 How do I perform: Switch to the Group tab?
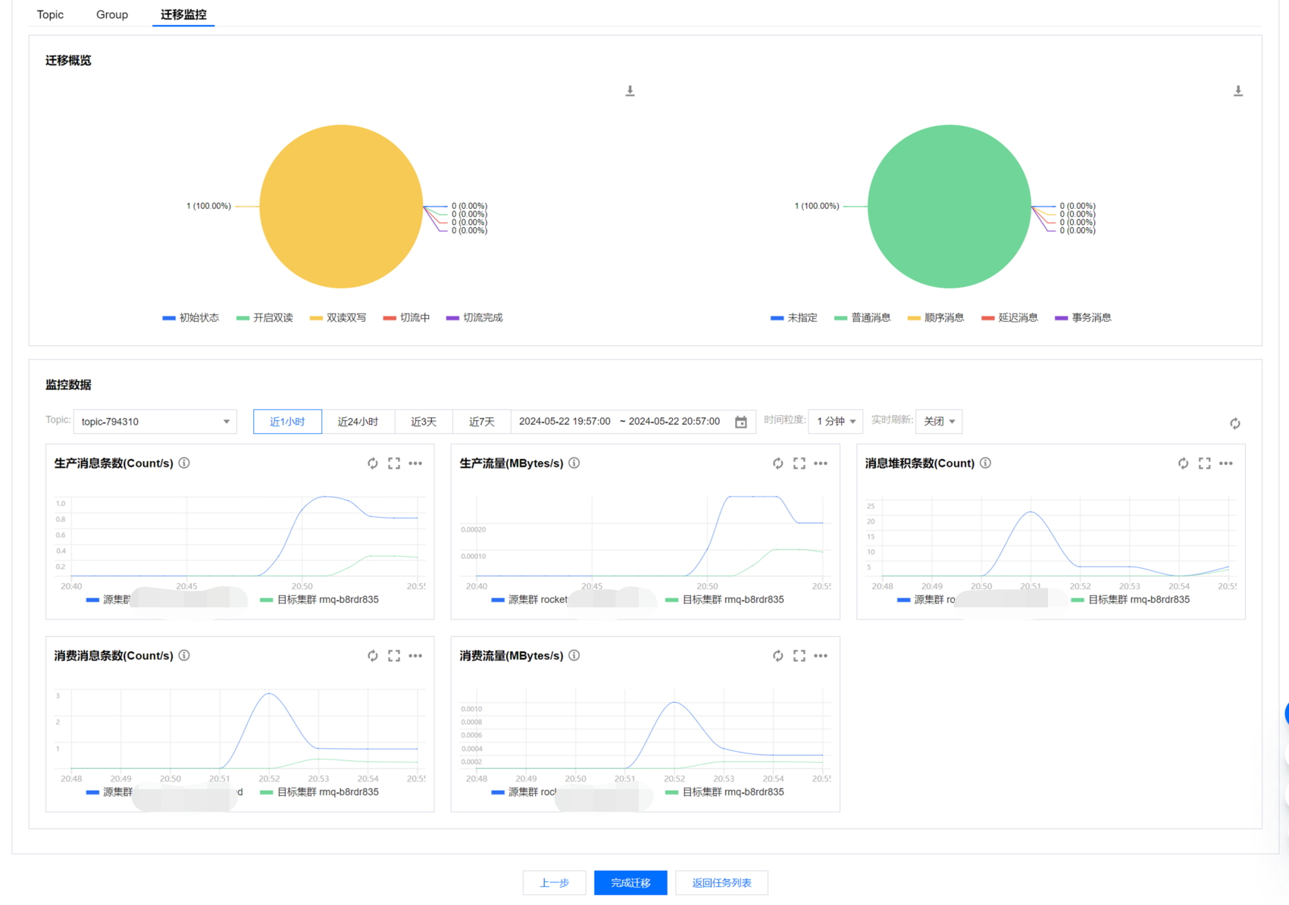(112, 14)
